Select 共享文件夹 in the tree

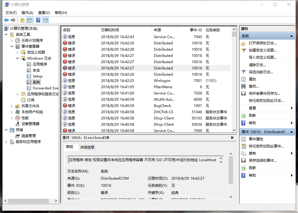point(30,106)
